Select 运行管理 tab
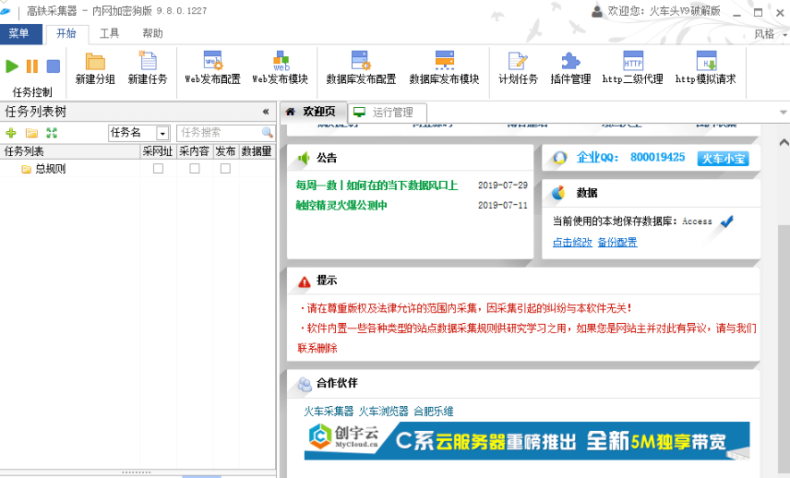Image resolution: width=790 pixels, height=478 pixels. click(x=387, y=112)
